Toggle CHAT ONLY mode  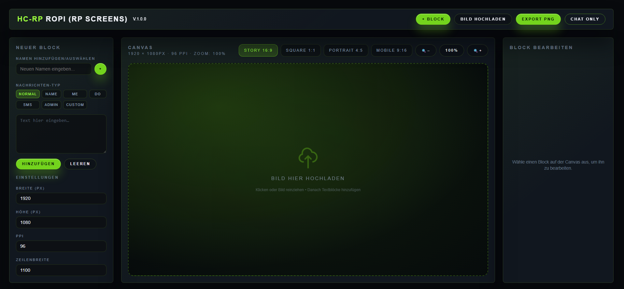coord(585,19)
